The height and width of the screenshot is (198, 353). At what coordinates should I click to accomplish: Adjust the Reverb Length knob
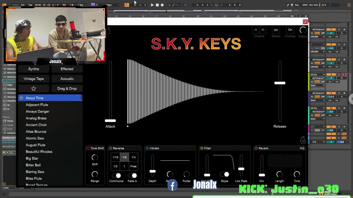(x=279, y=174)
